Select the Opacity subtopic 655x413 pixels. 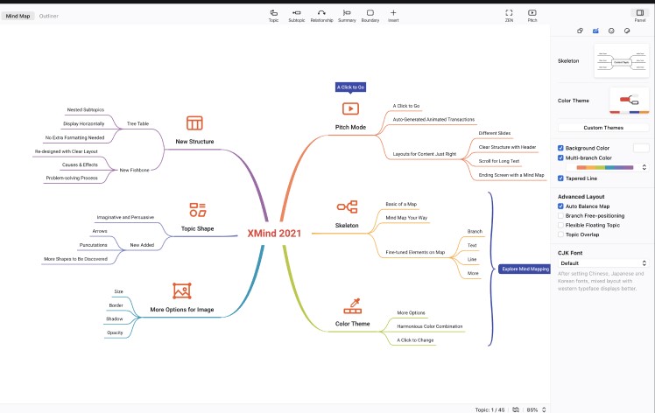tap(115, 332)
